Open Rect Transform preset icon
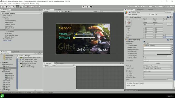 coord(170,17)
